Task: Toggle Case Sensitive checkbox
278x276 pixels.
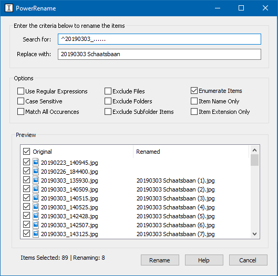Action: 20,101
